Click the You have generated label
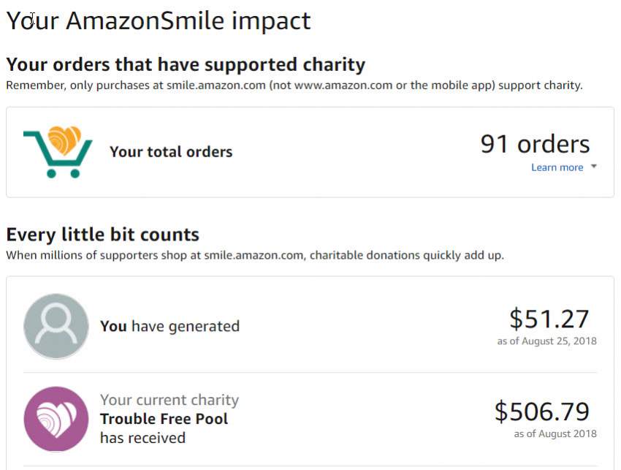Viewport: 621px width, 470px height. (170, 326)
